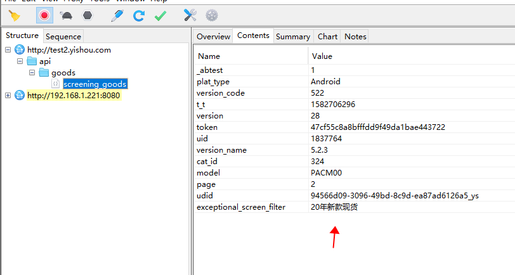
Task: Click the Android value cell
Action: coord(325,82)
